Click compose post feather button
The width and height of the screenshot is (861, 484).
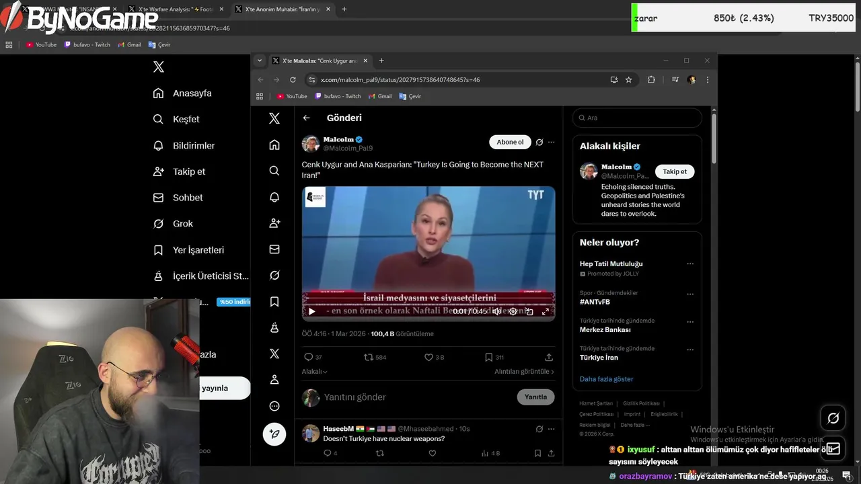tap(274, 434)
